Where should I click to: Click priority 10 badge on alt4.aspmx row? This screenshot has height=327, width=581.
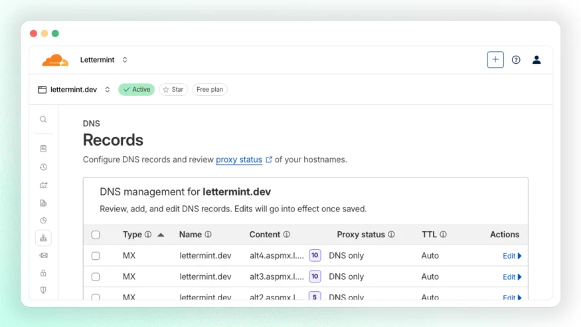315,255
